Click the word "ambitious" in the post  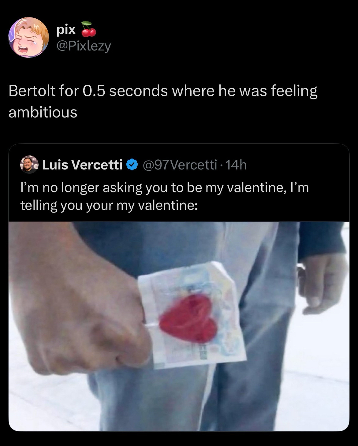tap(43, 112)
